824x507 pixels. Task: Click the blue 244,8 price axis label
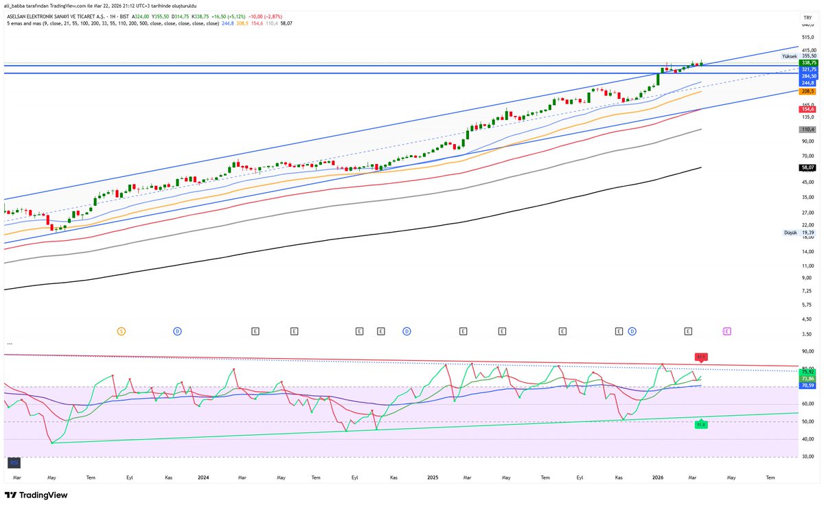click(808, 83)
